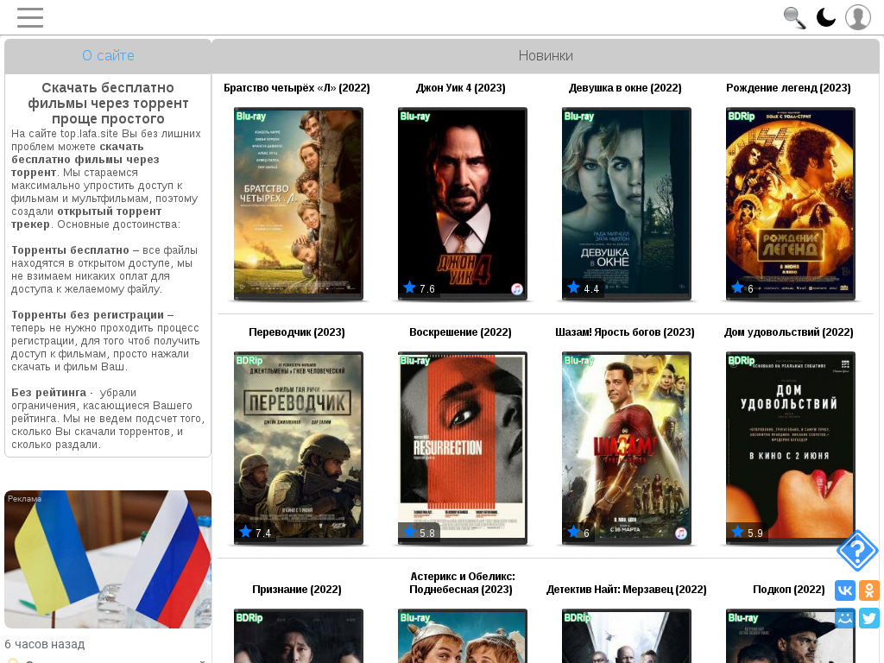Open the Детектив Найт: Мерзавец (2022) title link
Image resolution: width=884 pixels, height=663 pixels.
[627, 589]
